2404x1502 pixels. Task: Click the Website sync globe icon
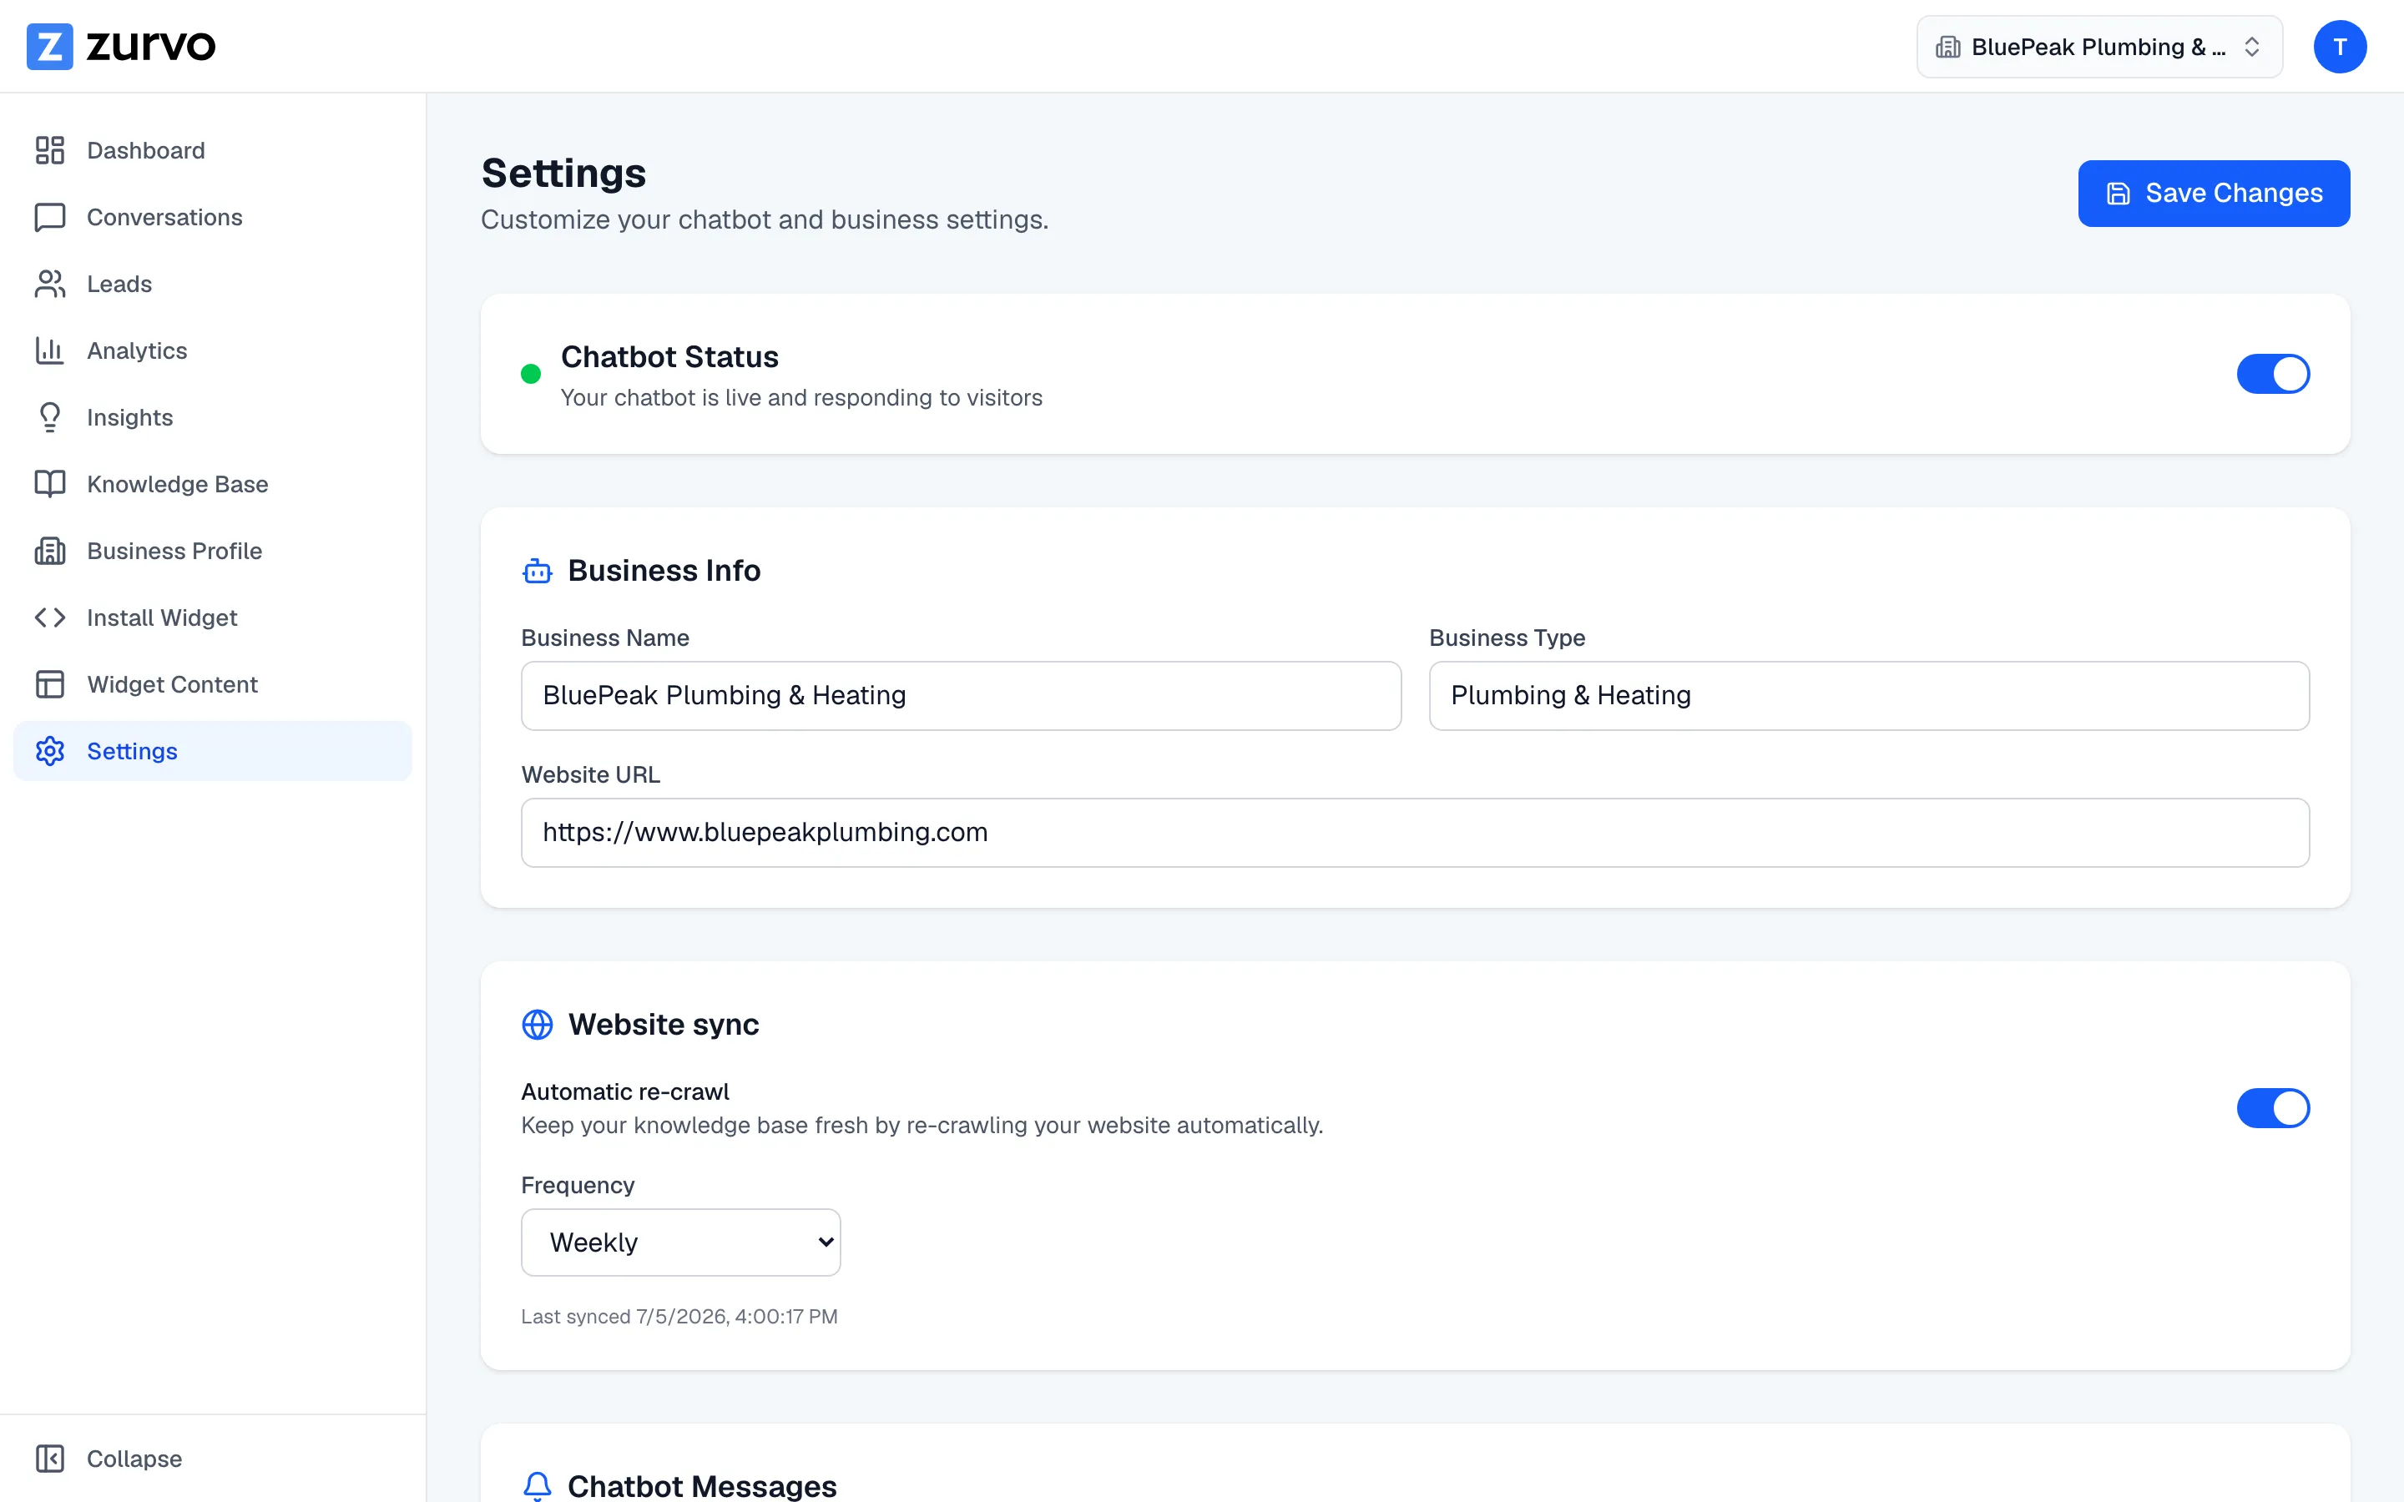point(538,1024)
